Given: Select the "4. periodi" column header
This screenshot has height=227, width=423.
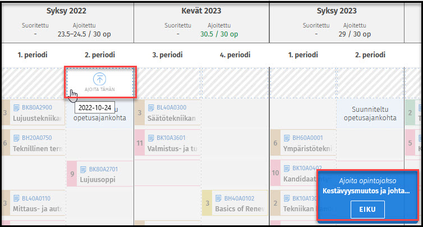Looking at the screenshot, I should (x=236, y=55).
